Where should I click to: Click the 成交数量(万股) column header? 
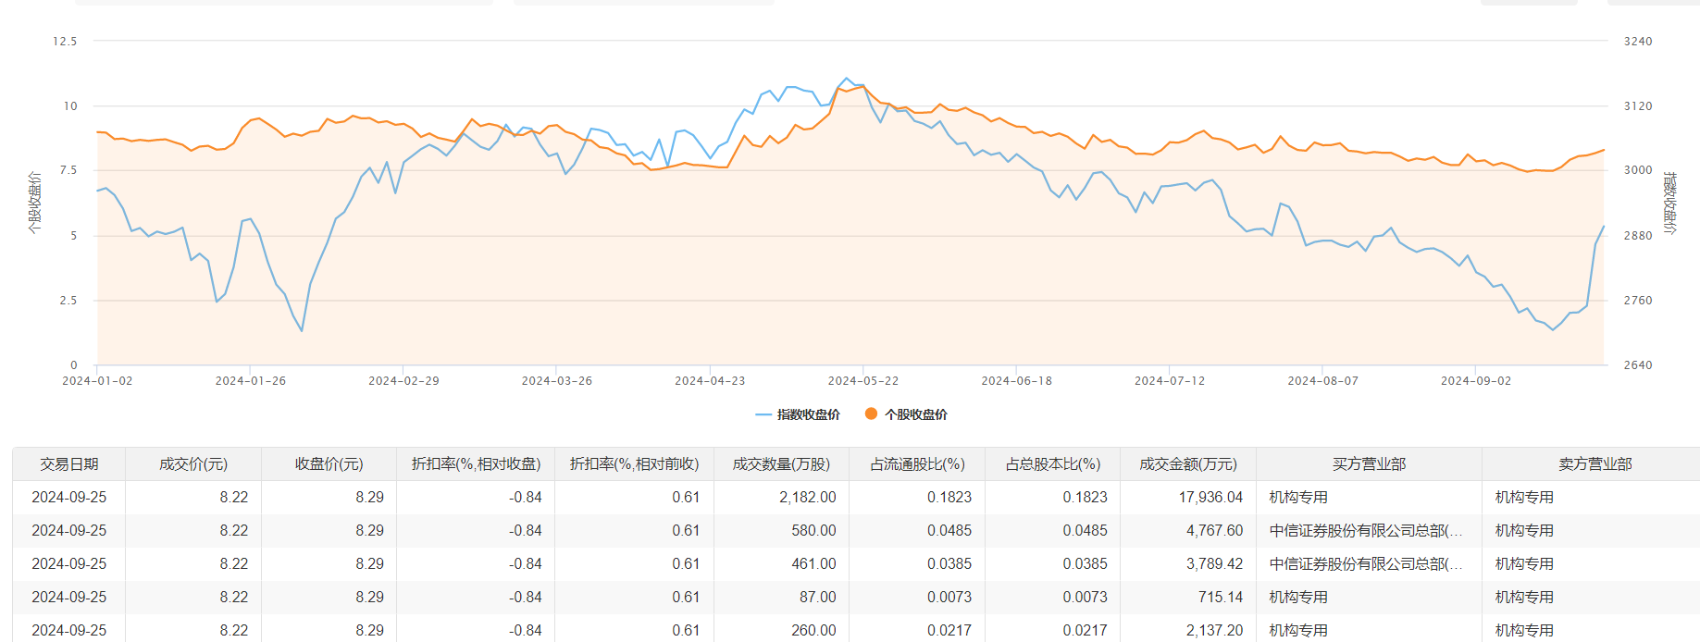pos(781,464)
